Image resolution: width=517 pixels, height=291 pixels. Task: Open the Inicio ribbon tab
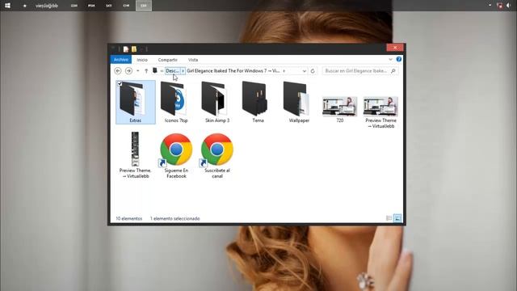point(142,60)
